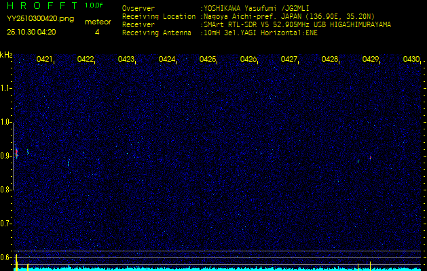This screenshot has height=271, width=427.
Task: Click the 0424 time marker
Action: click(167, 59)
